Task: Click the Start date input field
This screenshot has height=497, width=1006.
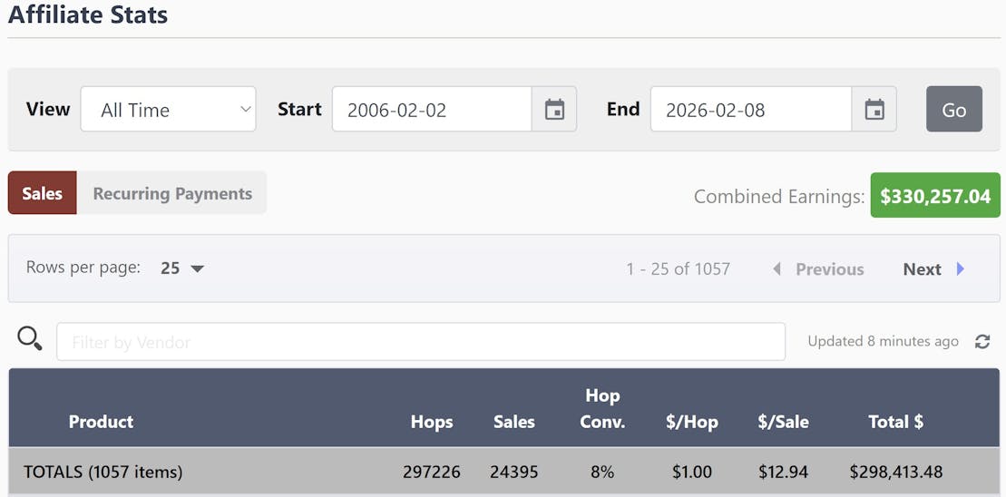Action: [432, 110]
